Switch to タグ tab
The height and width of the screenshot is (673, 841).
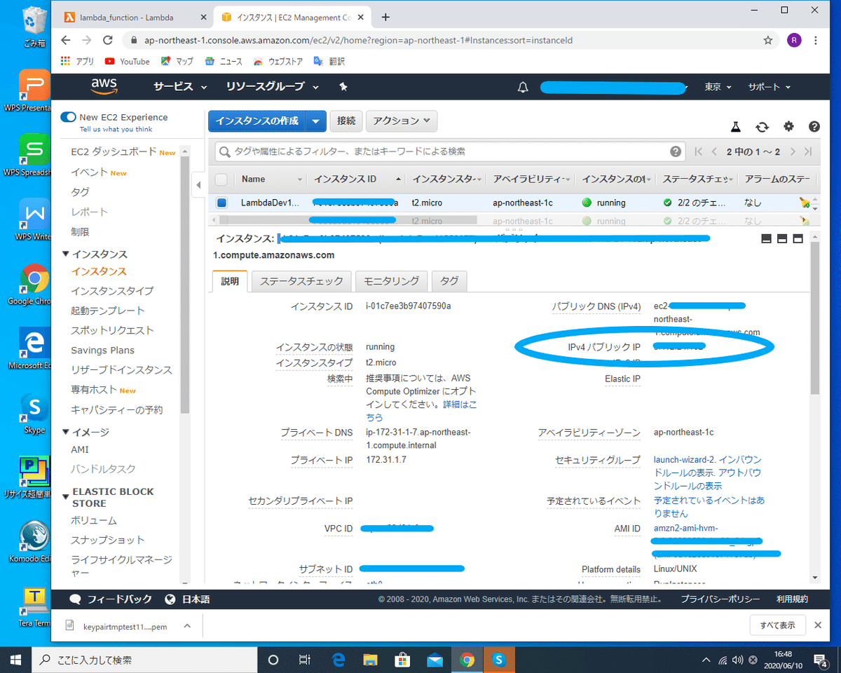click(449, 281)
